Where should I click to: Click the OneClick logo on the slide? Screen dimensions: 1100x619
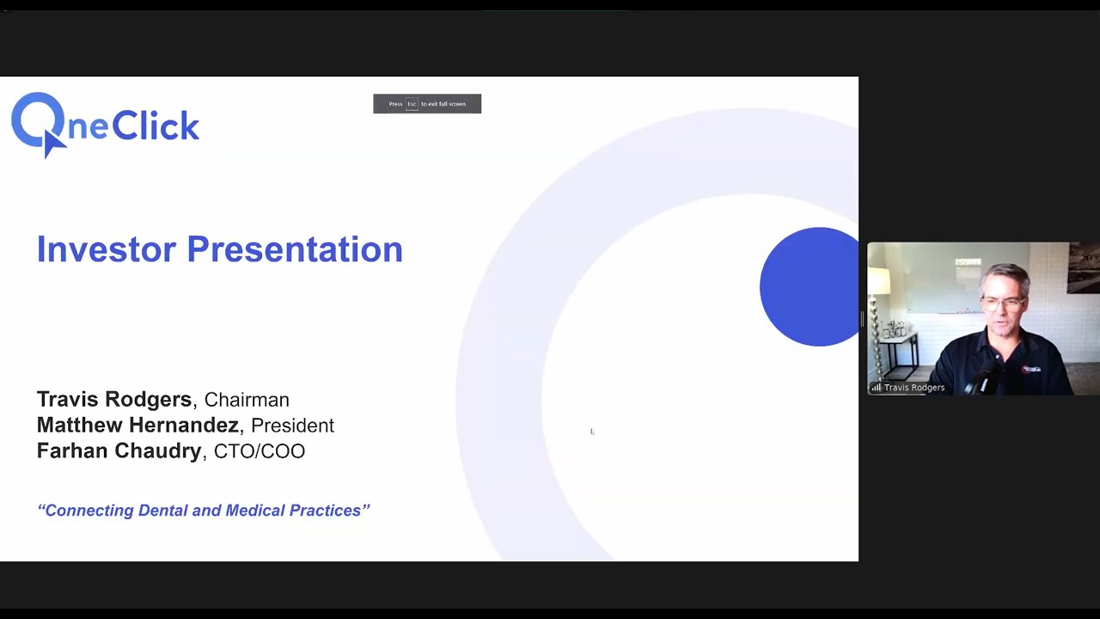105,126
